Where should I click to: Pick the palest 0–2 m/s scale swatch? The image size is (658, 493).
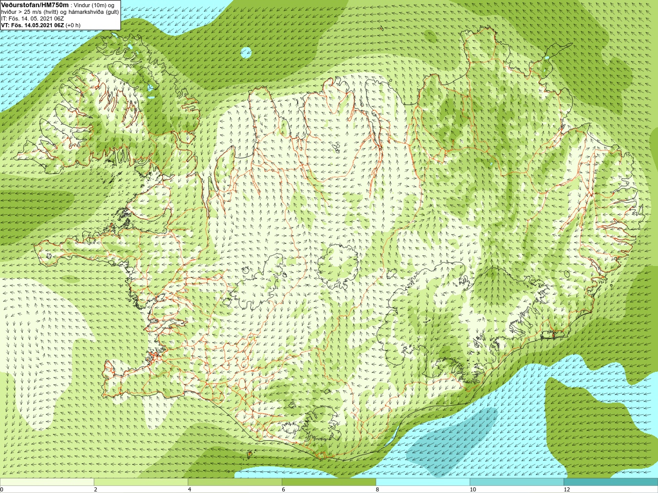click(47, 482)
